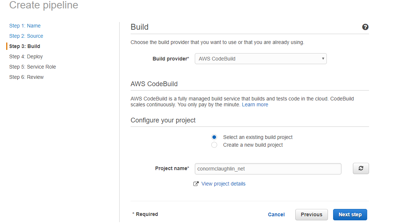Click the external link icon beside View project details
Viewport: 398px width, 224px height.
coord(196,184)
